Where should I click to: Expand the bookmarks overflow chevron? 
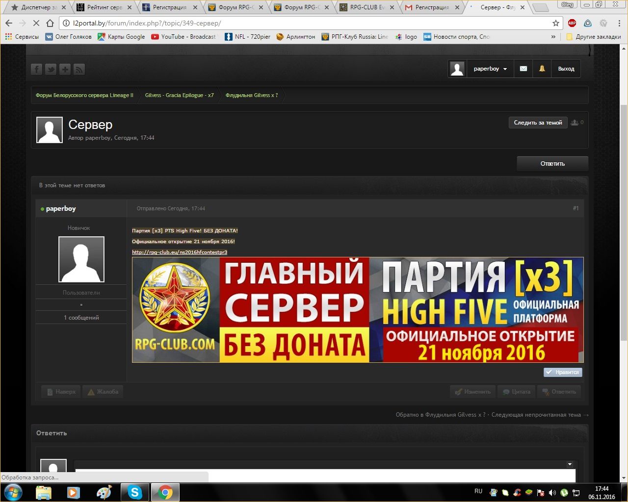(x=553, y=37)
